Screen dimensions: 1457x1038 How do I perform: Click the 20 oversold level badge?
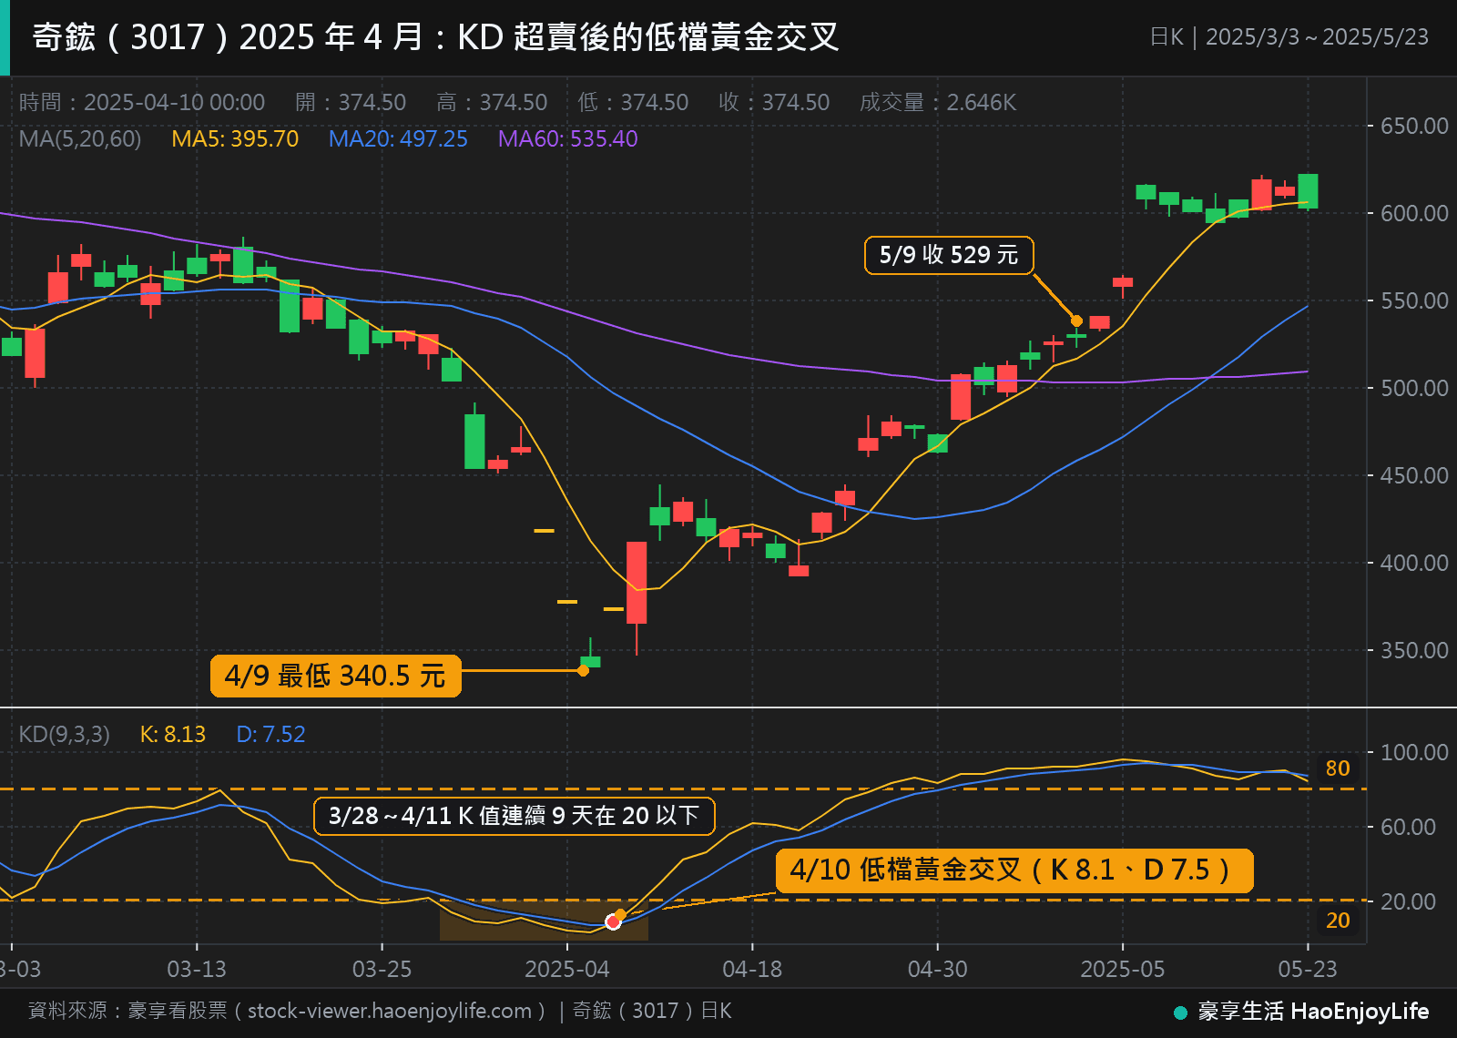[1338, 921]
